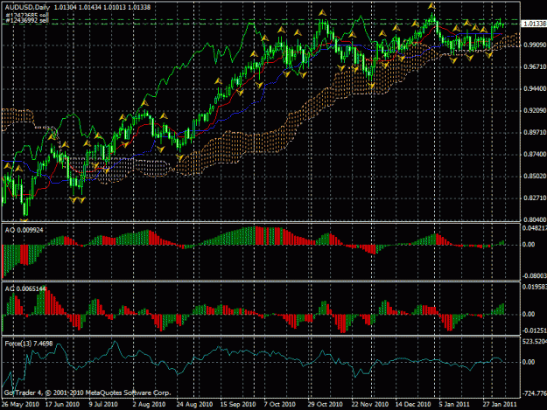Screen dimensions: 547x410
Task: Click the 0.80400 price level
Action: pos(535,219)
